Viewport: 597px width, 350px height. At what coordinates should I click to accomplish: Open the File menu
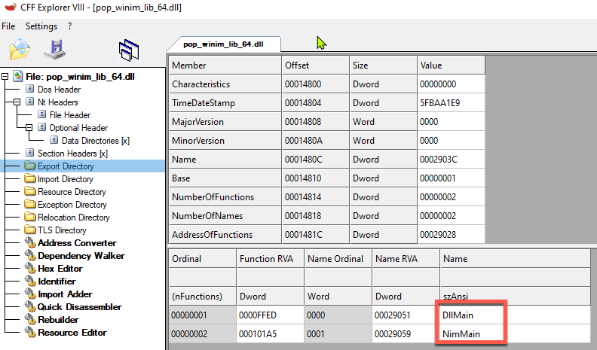(x=8, y=26)
